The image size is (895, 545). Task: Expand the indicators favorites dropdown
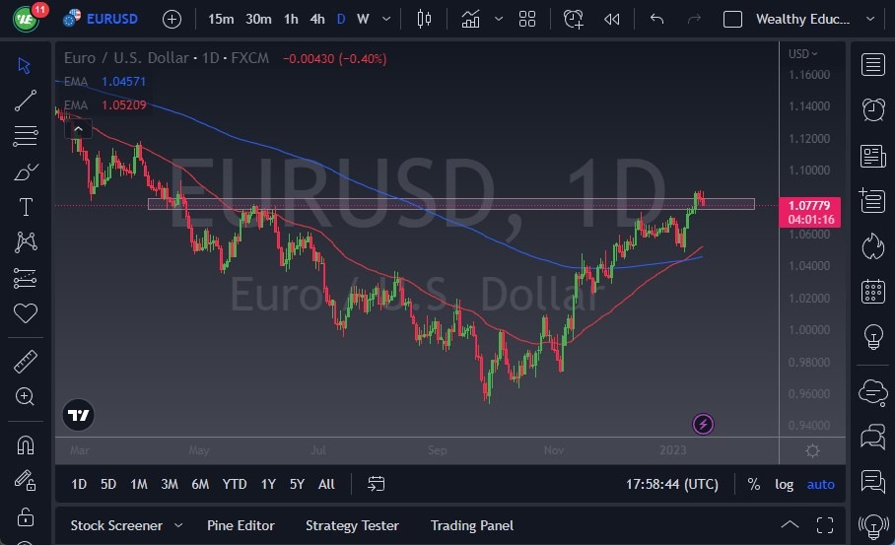coord(499,19)
